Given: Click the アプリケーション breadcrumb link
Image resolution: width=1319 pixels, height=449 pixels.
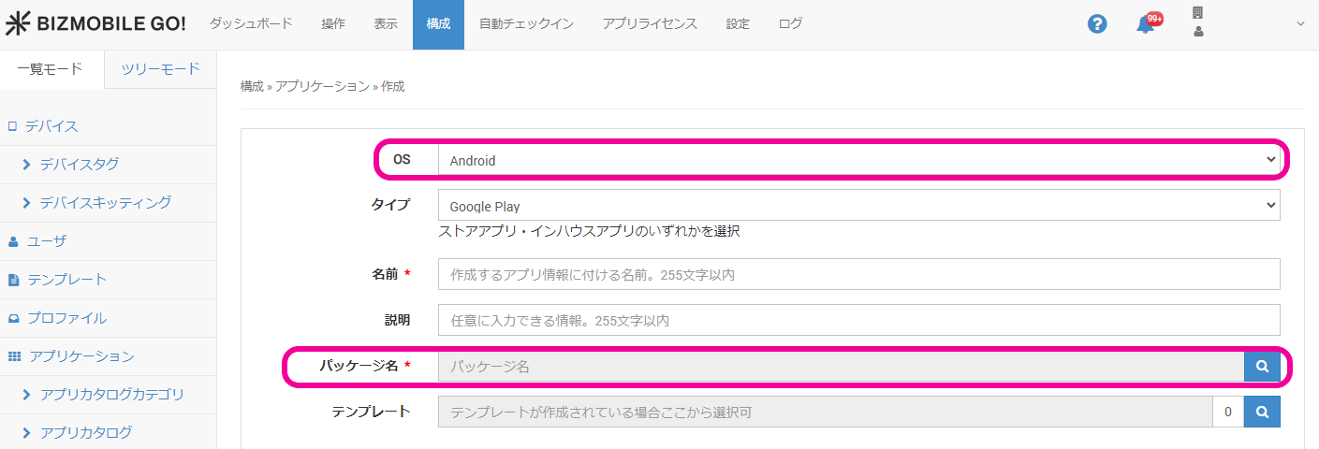Looking at the screenshot, I should (x=322, y=86).
